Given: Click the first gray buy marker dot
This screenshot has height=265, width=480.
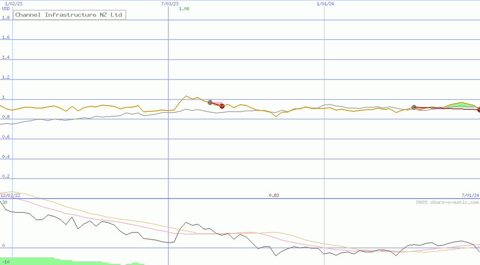Looking at the screenshot, I should tap(210, 102).
